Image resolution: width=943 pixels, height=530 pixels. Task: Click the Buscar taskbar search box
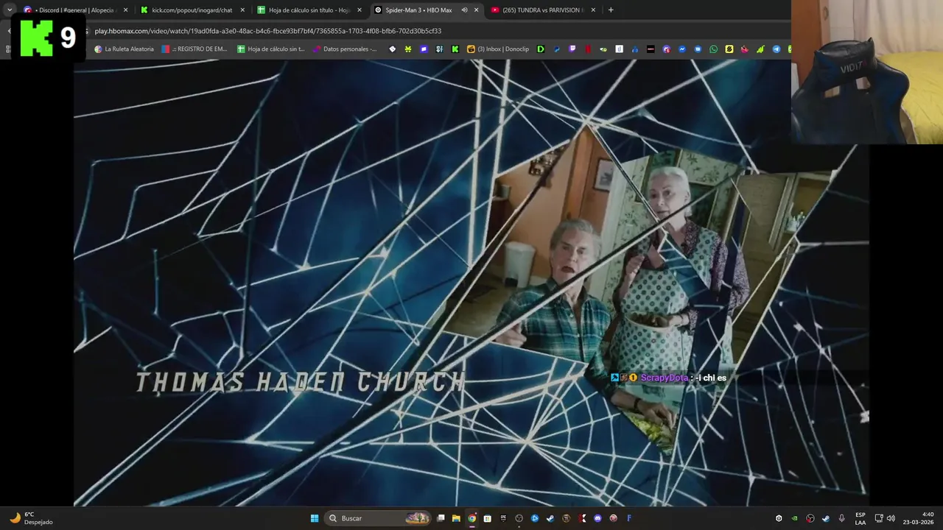click(x=378, y=518)
